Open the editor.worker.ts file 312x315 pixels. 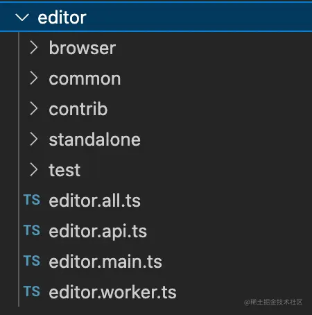(x=113, y=292)
